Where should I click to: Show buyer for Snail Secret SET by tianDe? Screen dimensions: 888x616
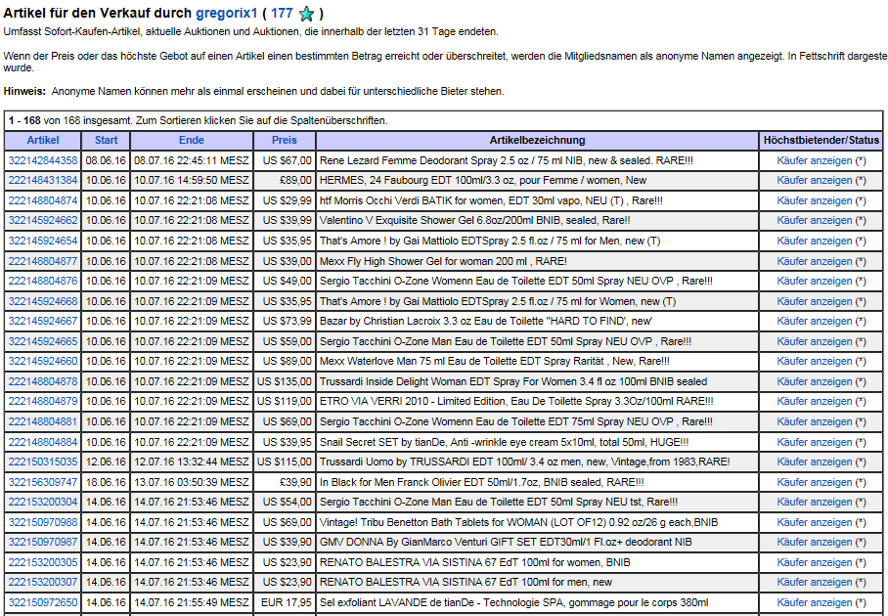click(815, 443)
